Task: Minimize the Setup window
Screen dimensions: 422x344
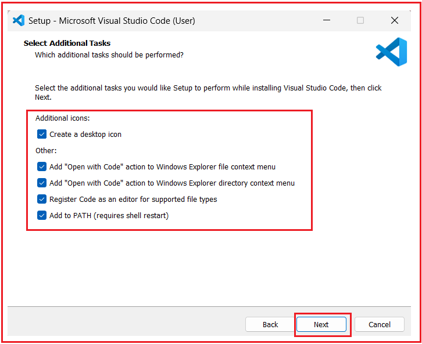Action: 327,20
